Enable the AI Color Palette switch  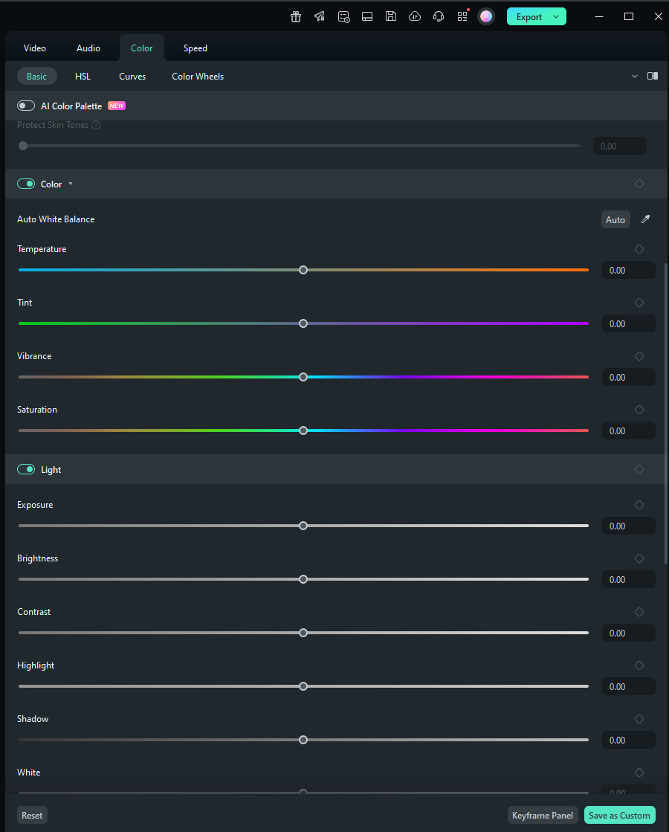(26, 106)
